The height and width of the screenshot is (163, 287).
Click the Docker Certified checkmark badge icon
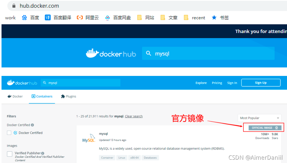coord(15,133)
